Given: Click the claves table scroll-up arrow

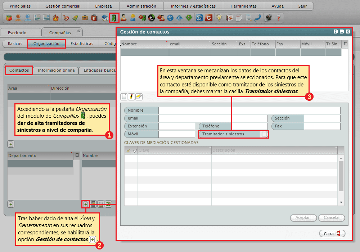Looking at the screenshot, I should 341,158.
